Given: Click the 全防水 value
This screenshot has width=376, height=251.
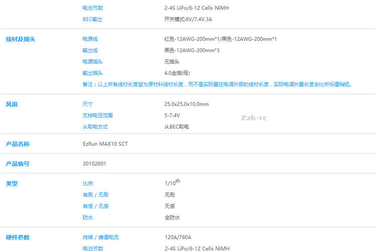Looking at the screenshot, I should click(171, 217).
